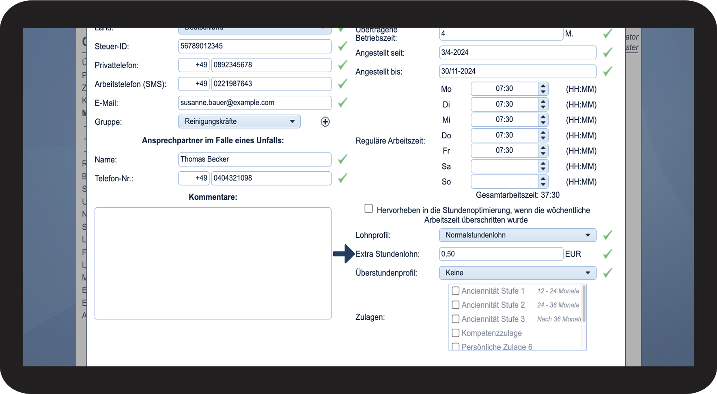717x394 pixels.
Task: Open the Lohnprofil Normalstundenlohn dropdown
Action: 518,235
